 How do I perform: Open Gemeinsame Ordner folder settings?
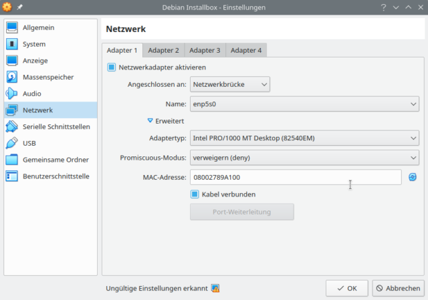(51, 160)
